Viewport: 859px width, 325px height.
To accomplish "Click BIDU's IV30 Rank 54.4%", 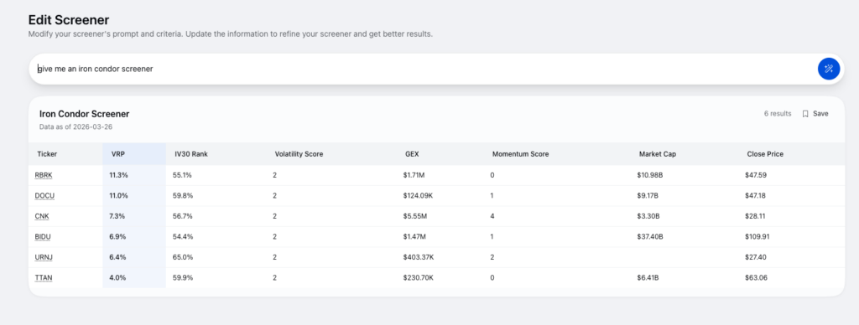I will (183, 237).
